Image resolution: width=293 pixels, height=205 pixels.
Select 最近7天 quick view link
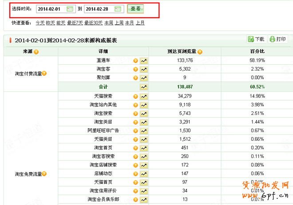click(75, 22)
